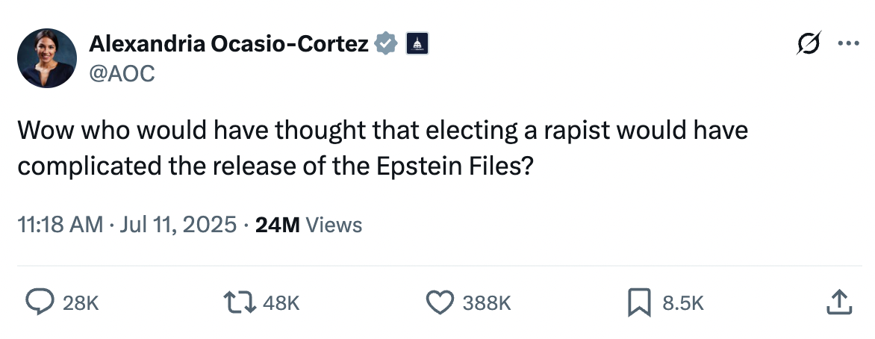Open the @AOC handle link
The width and height of the screenshot is (875, 339).
click(122, 73)
